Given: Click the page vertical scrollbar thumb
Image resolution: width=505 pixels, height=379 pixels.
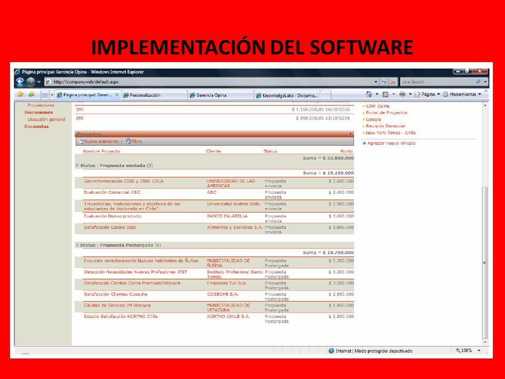Looking at the screenshot, I should (x=485, y=262).
